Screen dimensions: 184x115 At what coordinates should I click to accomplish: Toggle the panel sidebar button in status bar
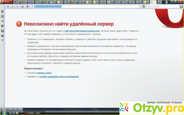(x=3, y=109)
